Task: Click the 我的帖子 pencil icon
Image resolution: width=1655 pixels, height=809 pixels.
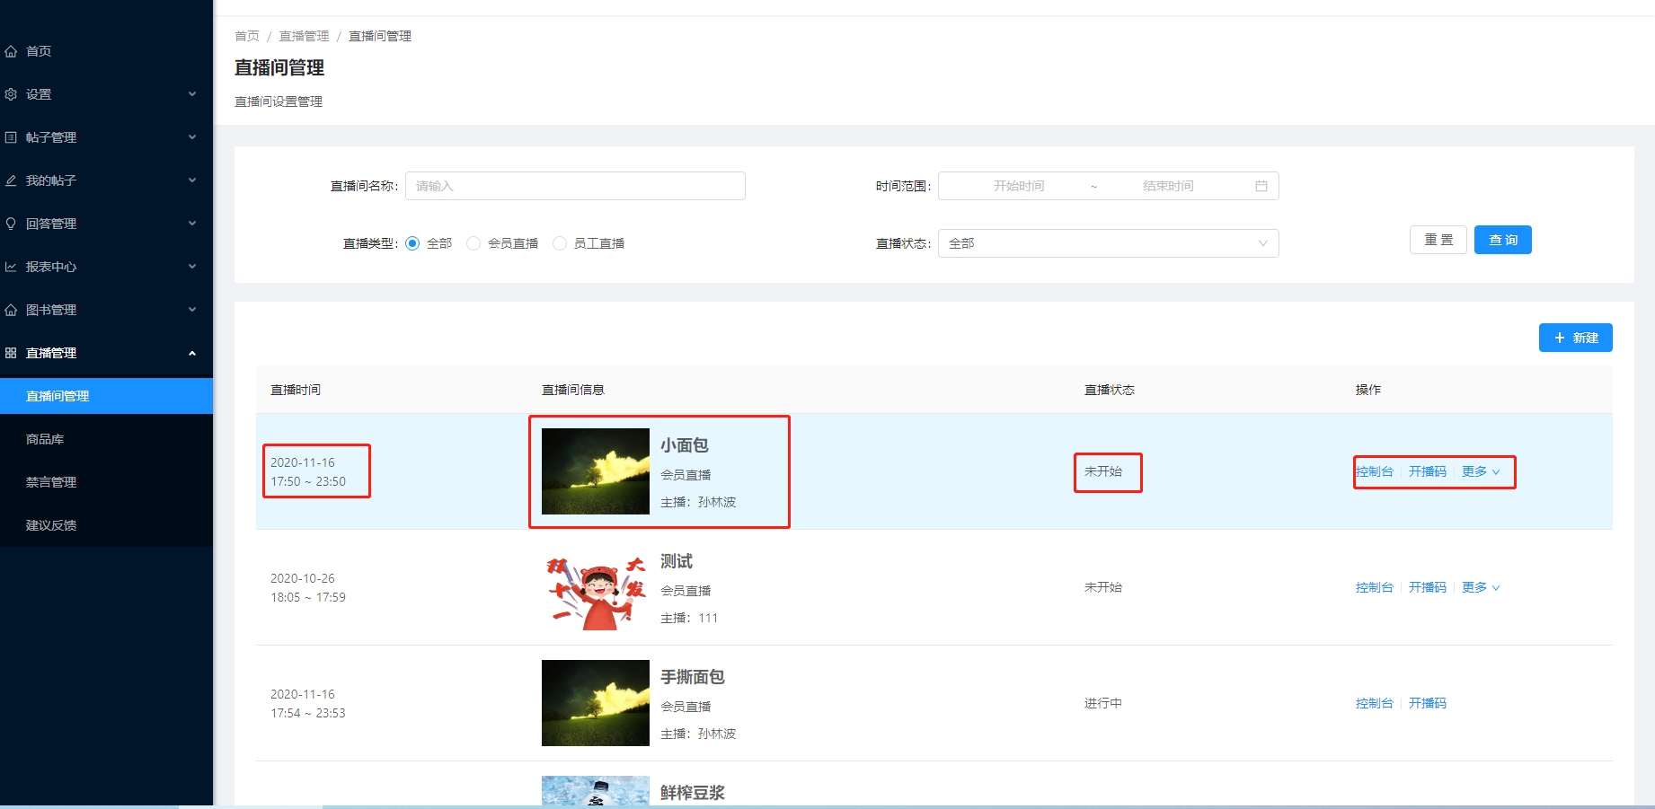Action: point(11,180)
